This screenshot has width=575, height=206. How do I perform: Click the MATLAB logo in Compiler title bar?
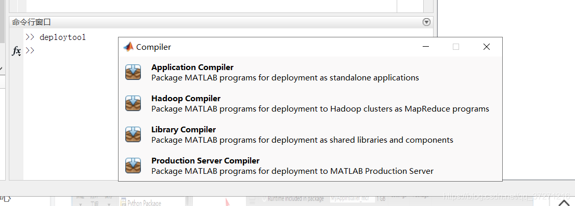coord(128,47)
